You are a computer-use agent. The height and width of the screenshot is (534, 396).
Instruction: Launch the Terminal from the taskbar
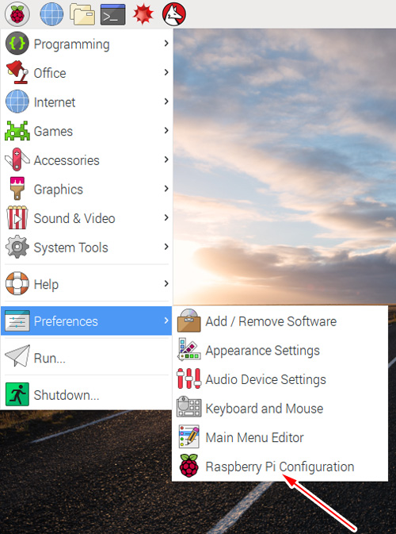pyautogui.click(x=112, y=14)
